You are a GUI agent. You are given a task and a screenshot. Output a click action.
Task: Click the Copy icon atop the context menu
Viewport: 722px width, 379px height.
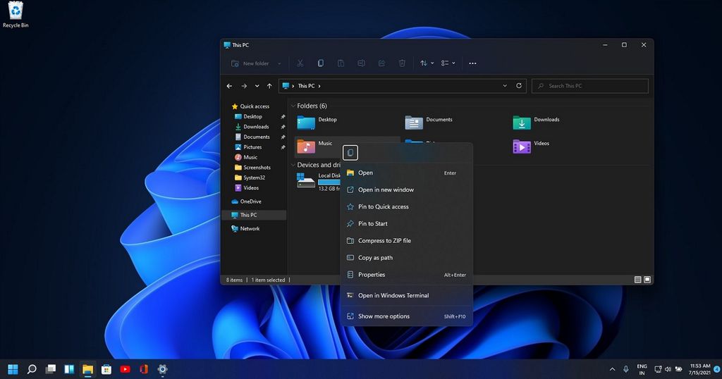pos(350,153)
